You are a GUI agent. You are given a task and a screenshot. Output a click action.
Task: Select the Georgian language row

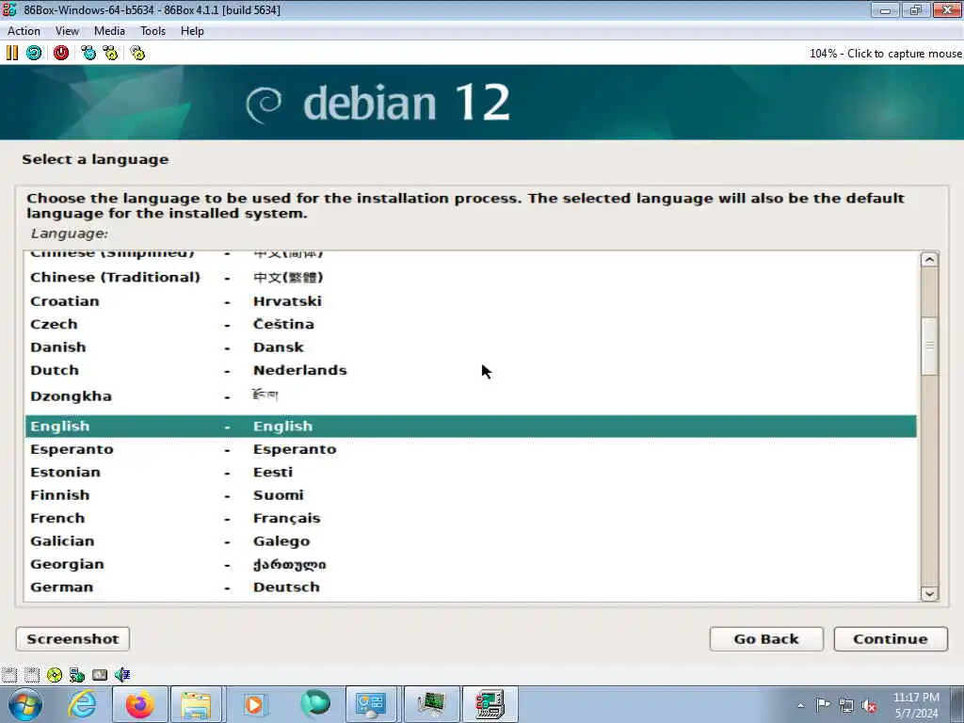click(x=471, y=565)
